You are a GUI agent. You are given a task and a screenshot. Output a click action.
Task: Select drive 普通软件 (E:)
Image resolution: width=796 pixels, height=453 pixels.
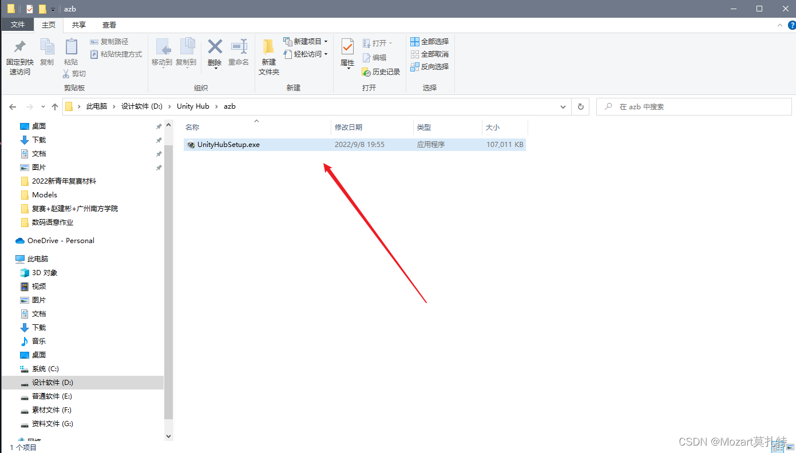52,396
